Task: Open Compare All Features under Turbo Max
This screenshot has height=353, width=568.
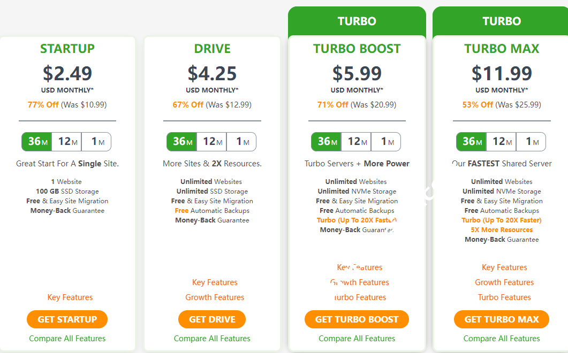Action: click(x=502, y=338)
